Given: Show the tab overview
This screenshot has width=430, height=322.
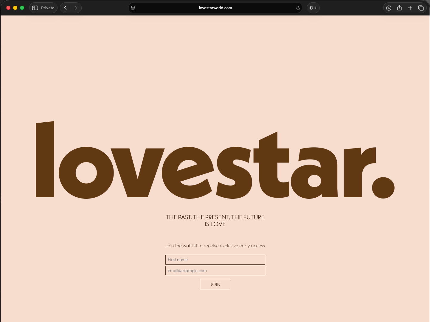Looking at the screenshot, I should coord(421,8).
